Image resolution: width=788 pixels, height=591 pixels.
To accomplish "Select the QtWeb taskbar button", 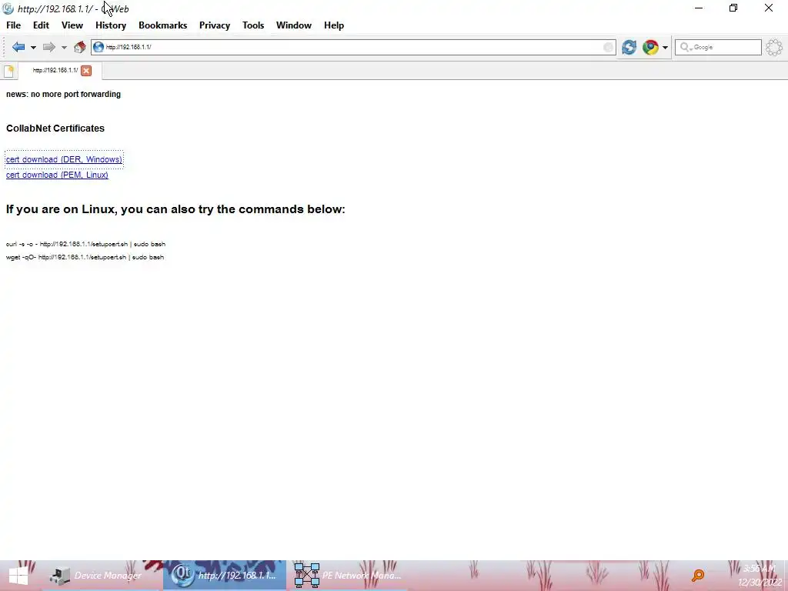I will 225,576.
